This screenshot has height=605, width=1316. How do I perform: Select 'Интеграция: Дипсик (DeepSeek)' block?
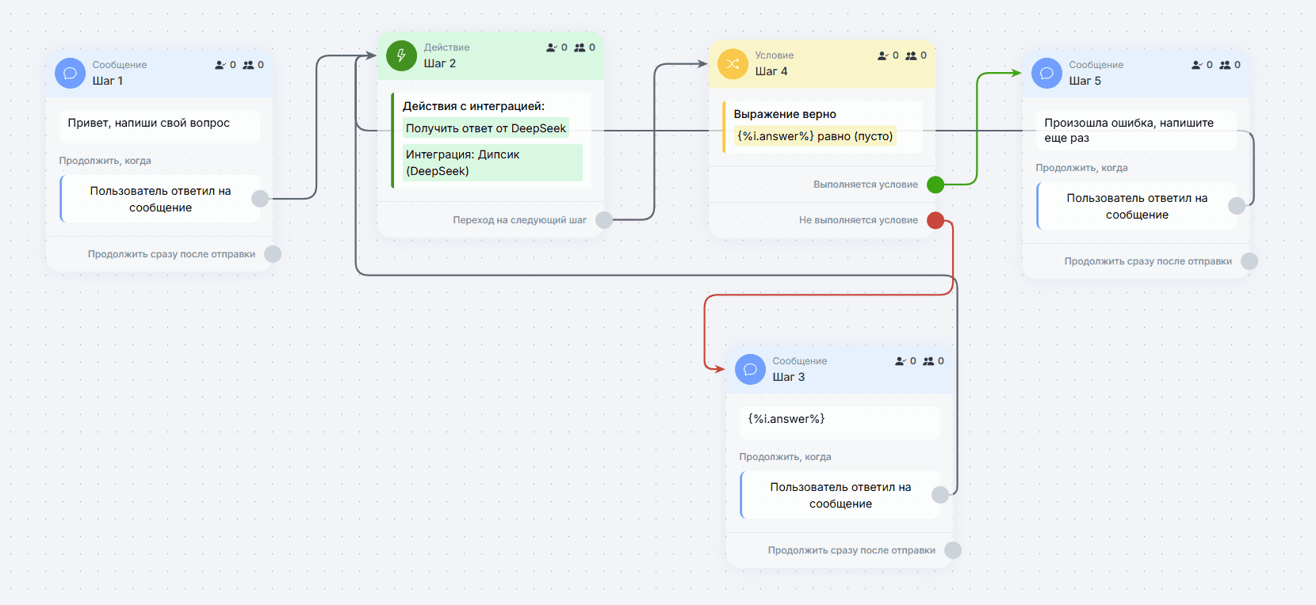click(492, 162)
